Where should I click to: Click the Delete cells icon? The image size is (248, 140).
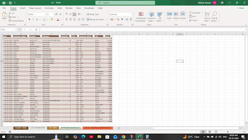176,14
